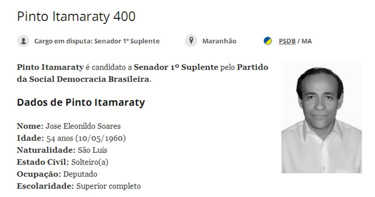
Task: Click the 'Estado Civil: Solteiro(a)' line
Action: pyautogui.click(x=62, y=162)
